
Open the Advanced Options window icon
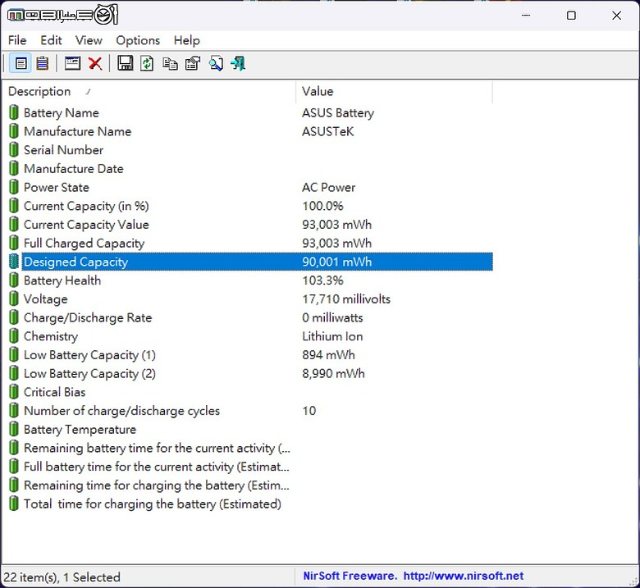(72, 64)
